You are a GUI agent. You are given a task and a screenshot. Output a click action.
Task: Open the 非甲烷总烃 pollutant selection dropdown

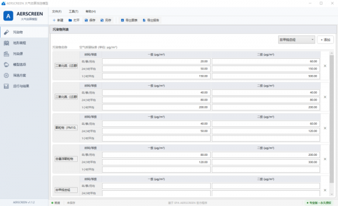[x=297, y=40]
